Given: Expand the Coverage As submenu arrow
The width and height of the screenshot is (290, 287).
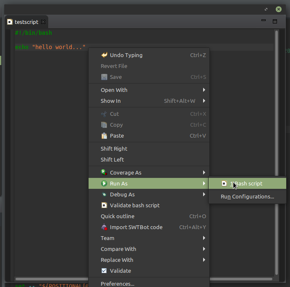Looking at the screenshot, I should coord(204,172).
